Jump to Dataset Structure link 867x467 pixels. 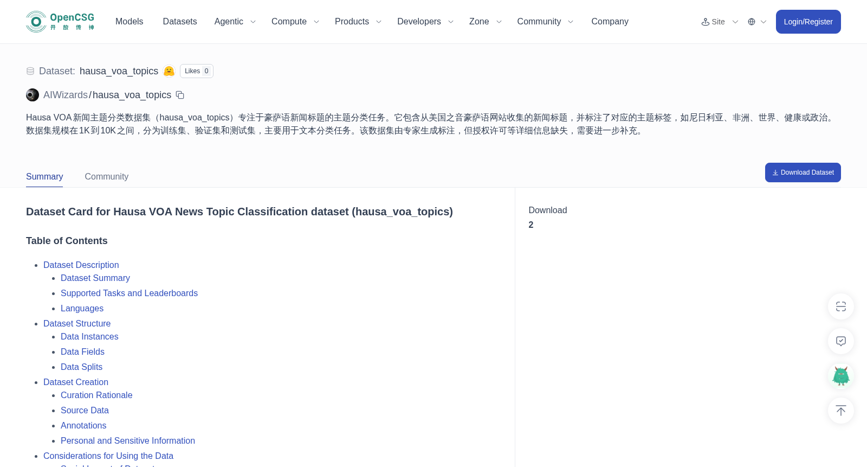[77, 324]
